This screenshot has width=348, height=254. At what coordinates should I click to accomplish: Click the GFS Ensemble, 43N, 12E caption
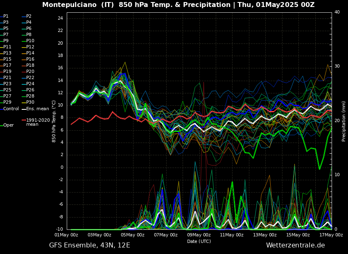pos(90,245)
